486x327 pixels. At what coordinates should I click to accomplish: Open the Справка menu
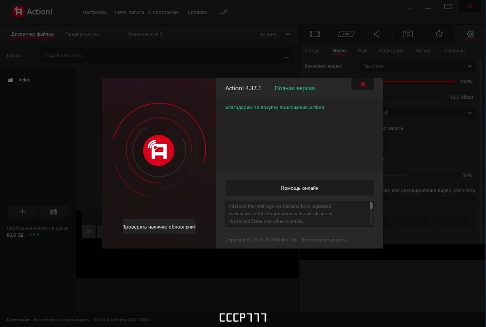pyautogui.click(x=197, y=12)
